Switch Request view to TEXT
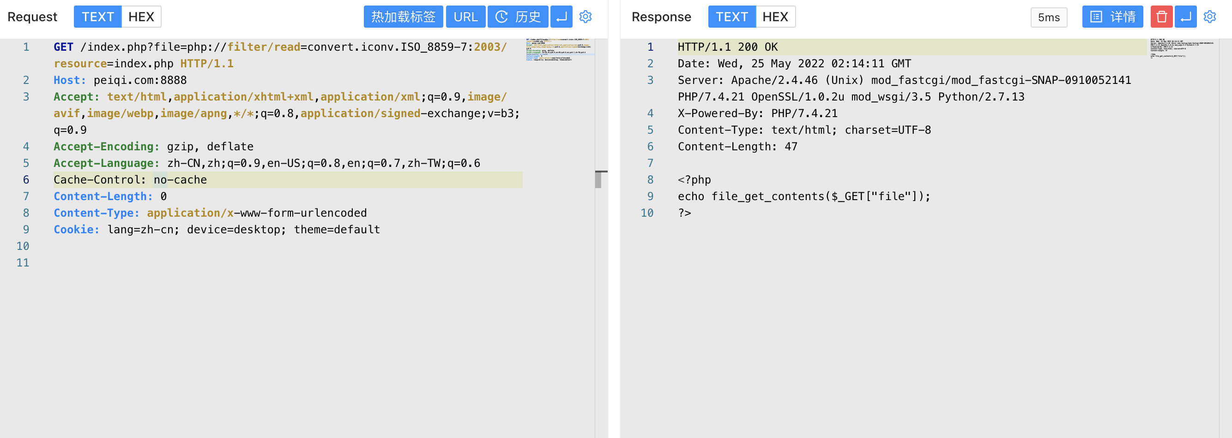The image size is (1232, 438). click(x=97, y=17)
